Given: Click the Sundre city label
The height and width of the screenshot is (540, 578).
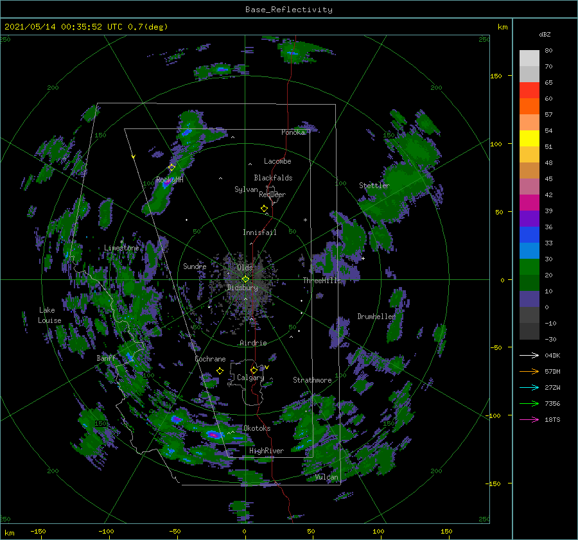Looking at the screenshot, I should (195, 266).
